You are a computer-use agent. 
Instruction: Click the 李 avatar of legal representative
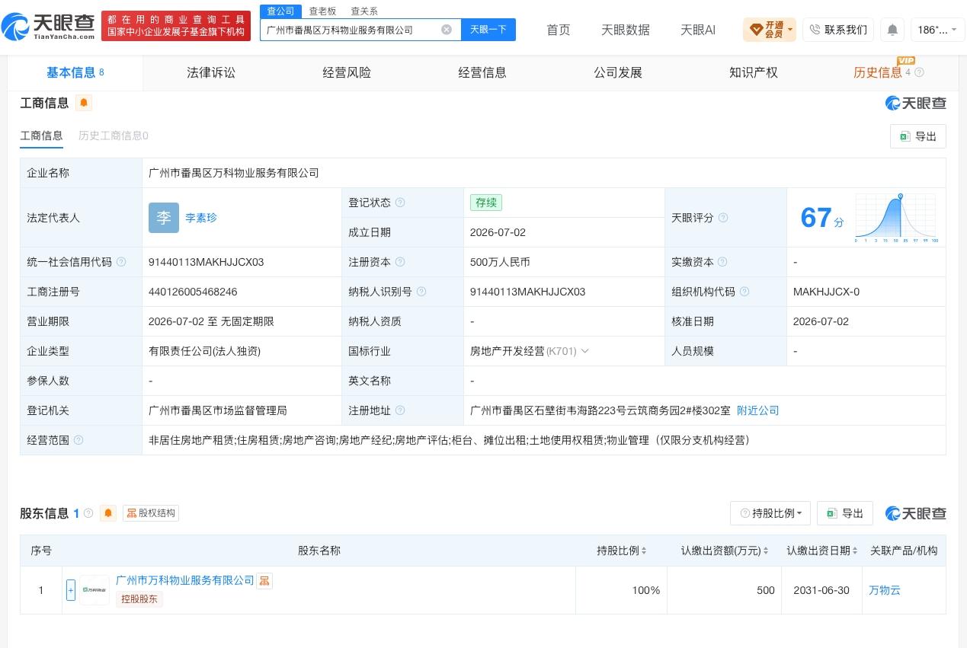coord(164,218)
